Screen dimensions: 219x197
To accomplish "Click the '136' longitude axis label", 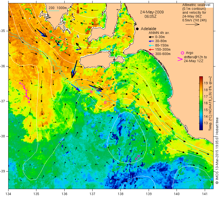I will click(x=64, y=194).
